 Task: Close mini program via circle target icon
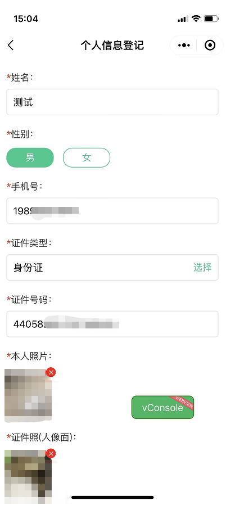pos(210,46)
